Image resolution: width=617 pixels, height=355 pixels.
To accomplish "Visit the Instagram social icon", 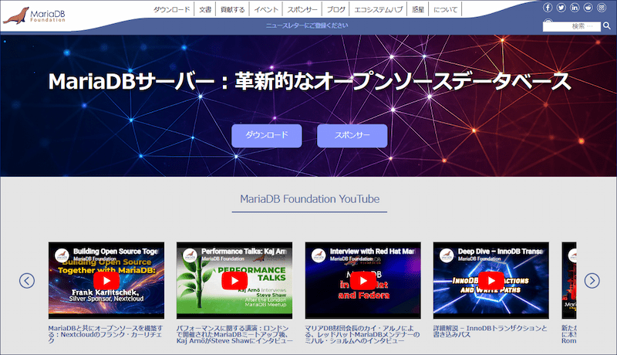I will pyautogui.click(x=602, y=8).
